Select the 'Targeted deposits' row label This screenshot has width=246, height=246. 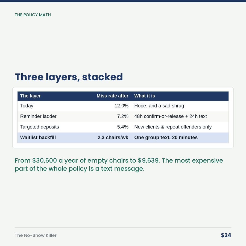point(40,127)
